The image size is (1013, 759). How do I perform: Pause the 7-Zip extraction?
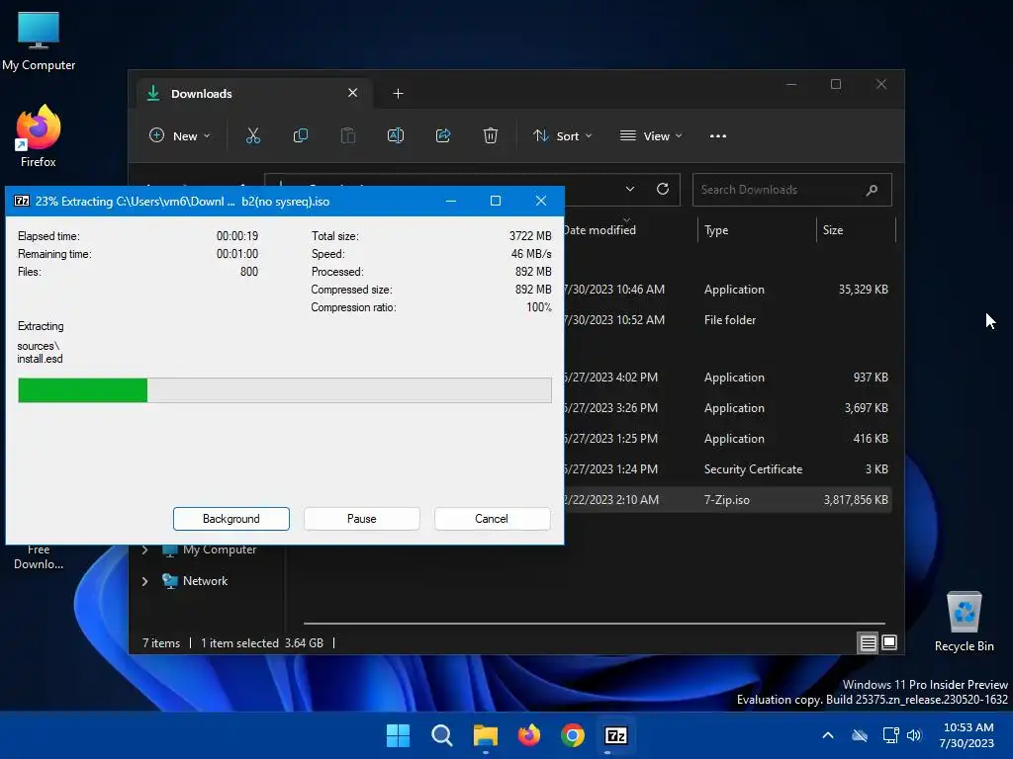362,519
